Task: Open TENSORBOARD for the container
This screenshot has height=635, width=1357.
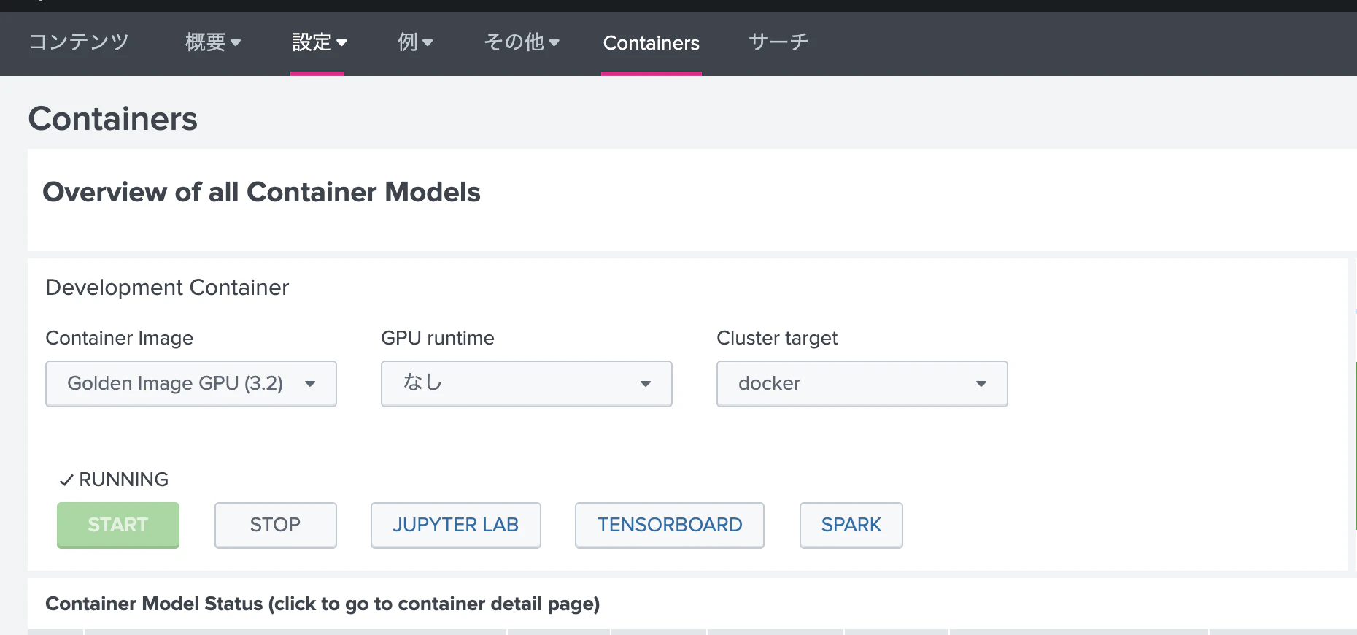Action: 669,525
